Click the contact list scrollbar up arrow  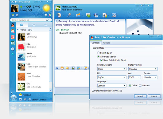click(51, 29)
